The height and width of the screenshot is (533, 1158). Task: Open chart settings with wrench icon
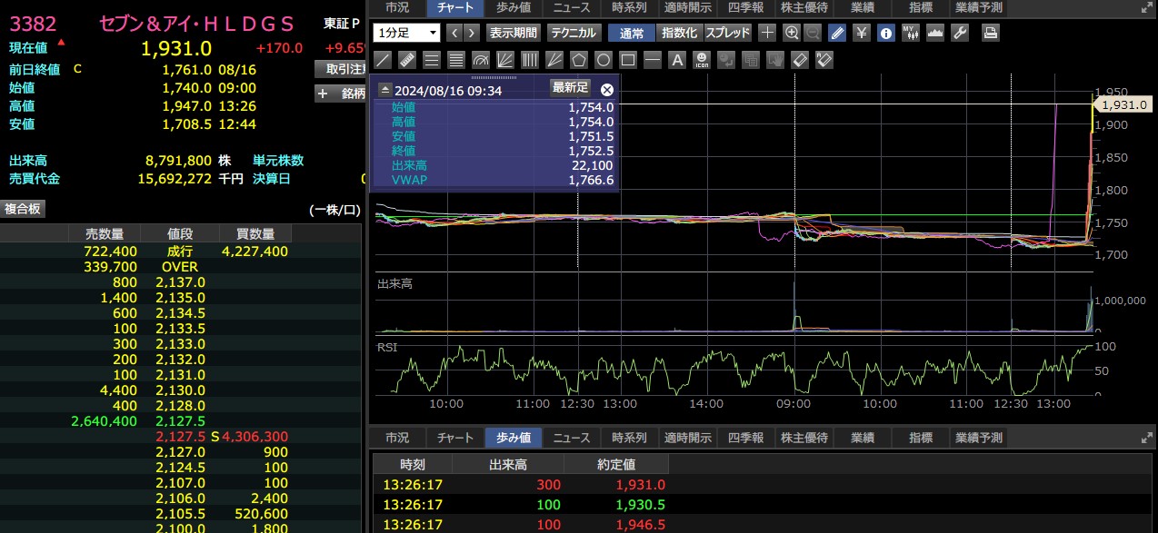tap(960, 33)
